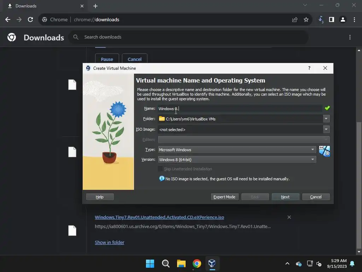Open the Chrome profile avatar
The image size is (362, 272).
tap(343, 20)
